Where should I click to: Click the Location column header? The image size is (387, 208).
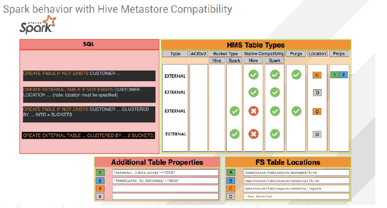[x=317, y=54]
